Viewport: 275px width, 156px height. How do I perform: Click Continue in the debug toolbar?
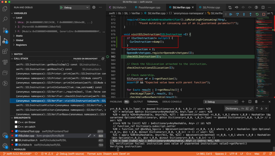(231, 14)
